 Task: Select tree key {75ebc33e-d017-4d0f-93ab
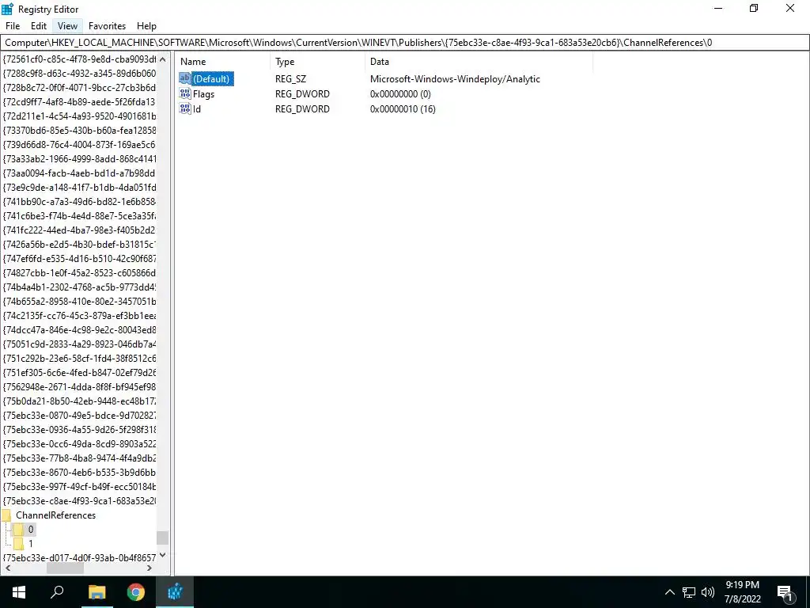79,557
